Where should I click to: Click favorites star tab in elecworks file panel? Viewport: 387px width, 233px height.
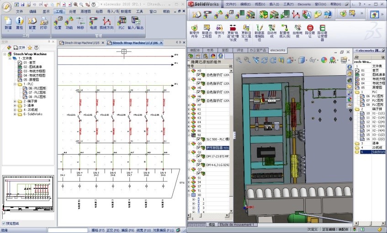[x=30, y=47]
